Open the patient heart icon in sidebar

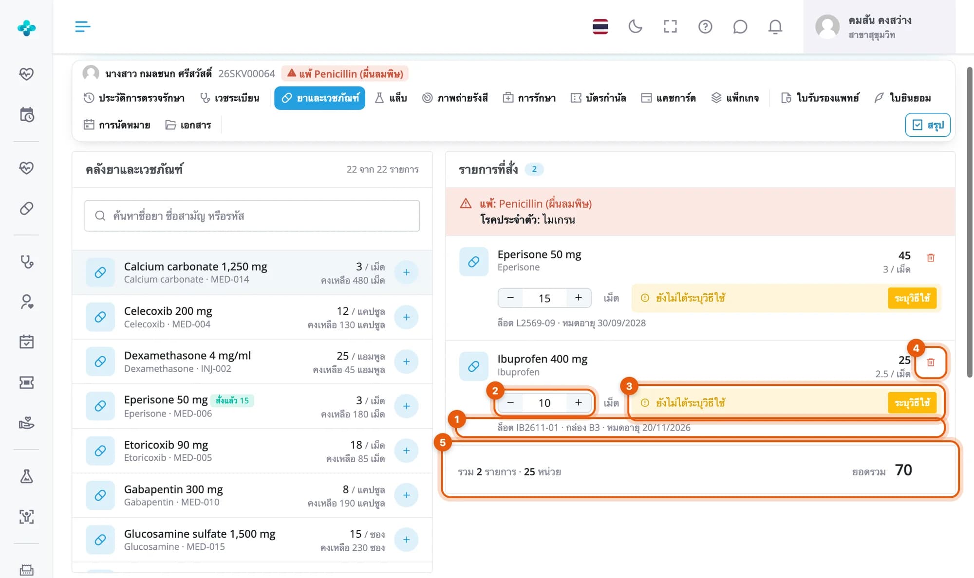[x=26, y=302]
